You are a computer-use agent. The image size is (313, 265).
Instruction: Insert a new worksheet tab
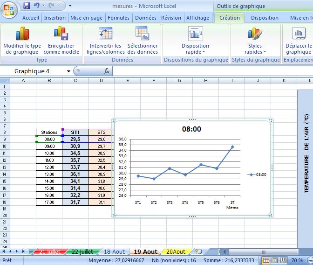(x=198, y=251)
